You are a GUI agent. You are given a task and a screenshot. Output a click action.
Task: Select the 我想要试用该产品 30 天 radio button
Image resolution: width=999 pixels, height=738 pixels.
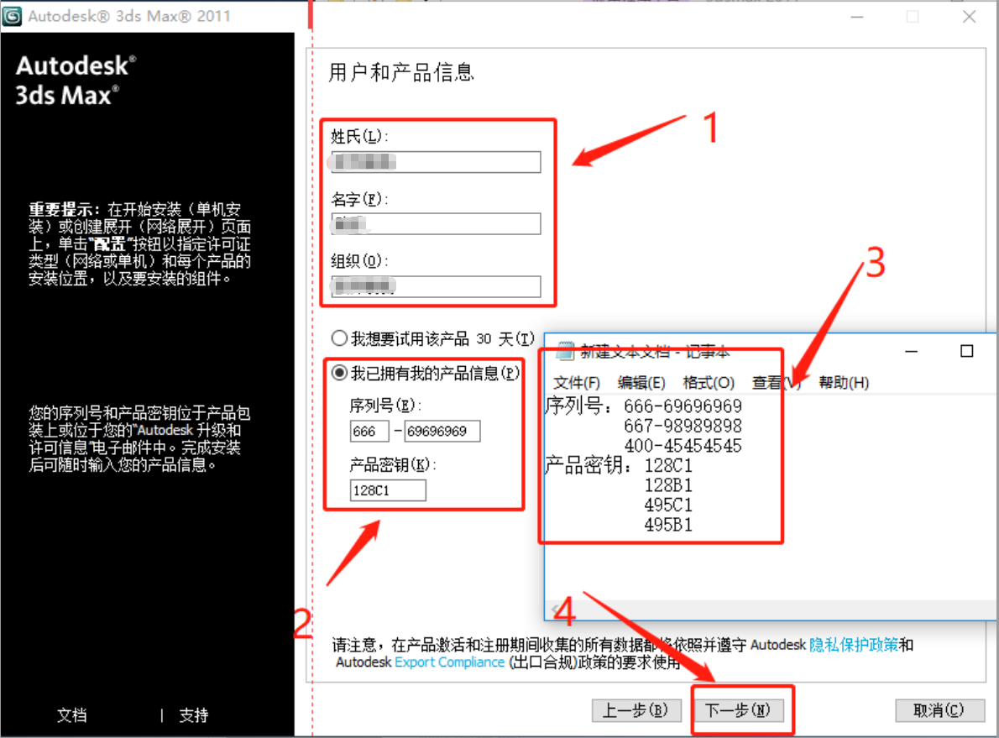(x=339, y=338)
